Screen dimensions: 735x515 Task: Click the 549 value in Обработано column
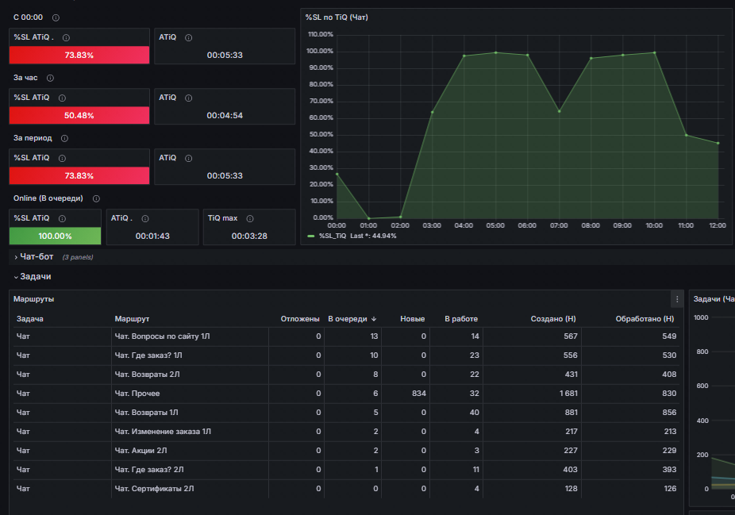point(669,336)
